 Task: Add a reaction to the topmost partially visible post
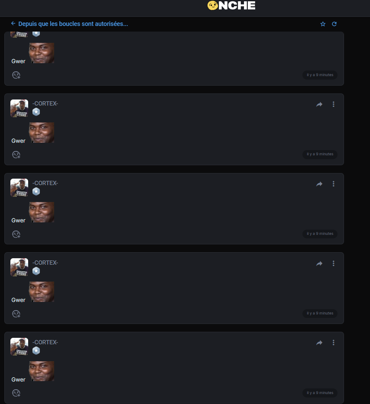click(x=16, y=75)
